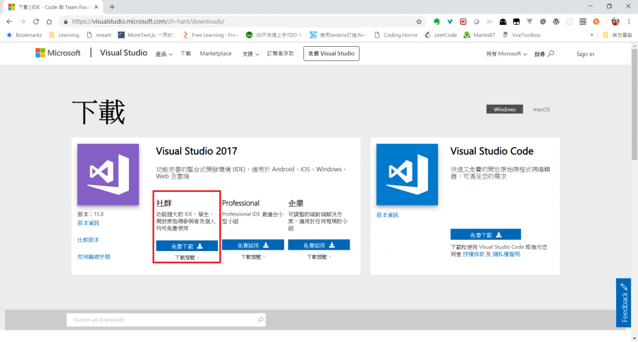Open the Evernote elephant extension
Image resolution: width=638 pixels, height=342 pixels.
(437, 22)
